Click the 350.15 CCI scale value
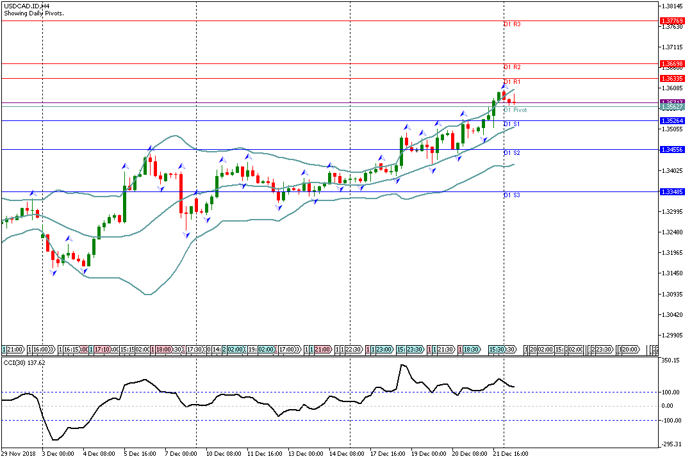Screen dimensions: 692x461 pyautogui.click(x=670, y=360)
